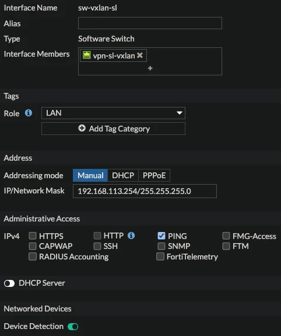Enable FMG-Access checkbox
Viewport: 281px width, 336px height.
(226, 235)
